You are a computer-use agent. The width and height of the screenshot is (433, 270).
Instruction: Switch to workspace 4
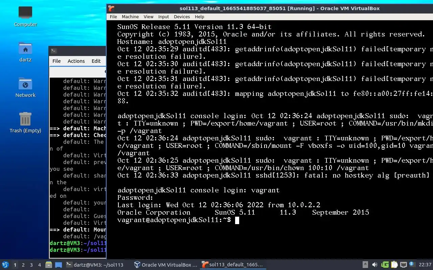(39, 265)
